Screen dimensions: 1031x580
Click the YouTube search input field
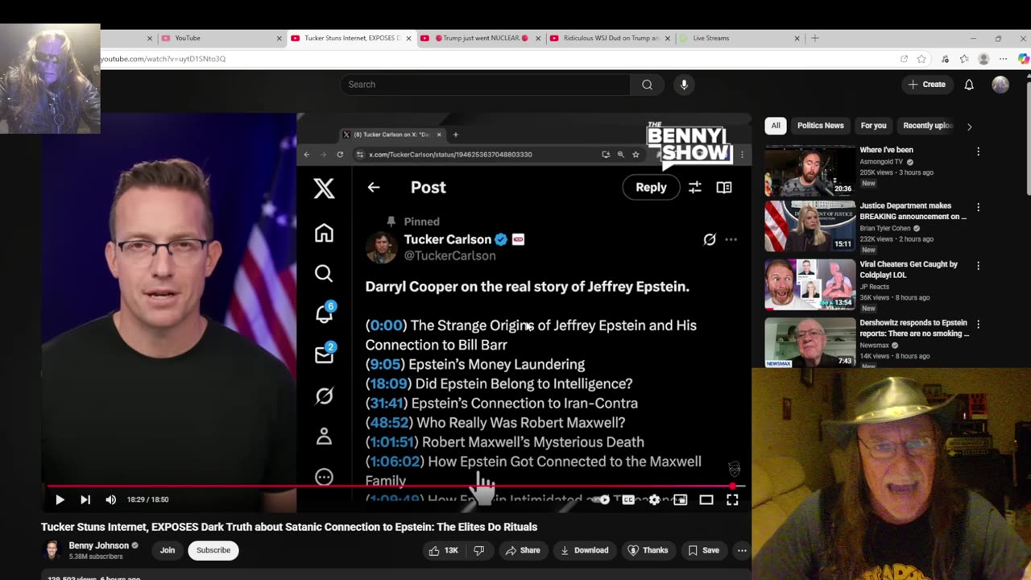coord(485,85)
